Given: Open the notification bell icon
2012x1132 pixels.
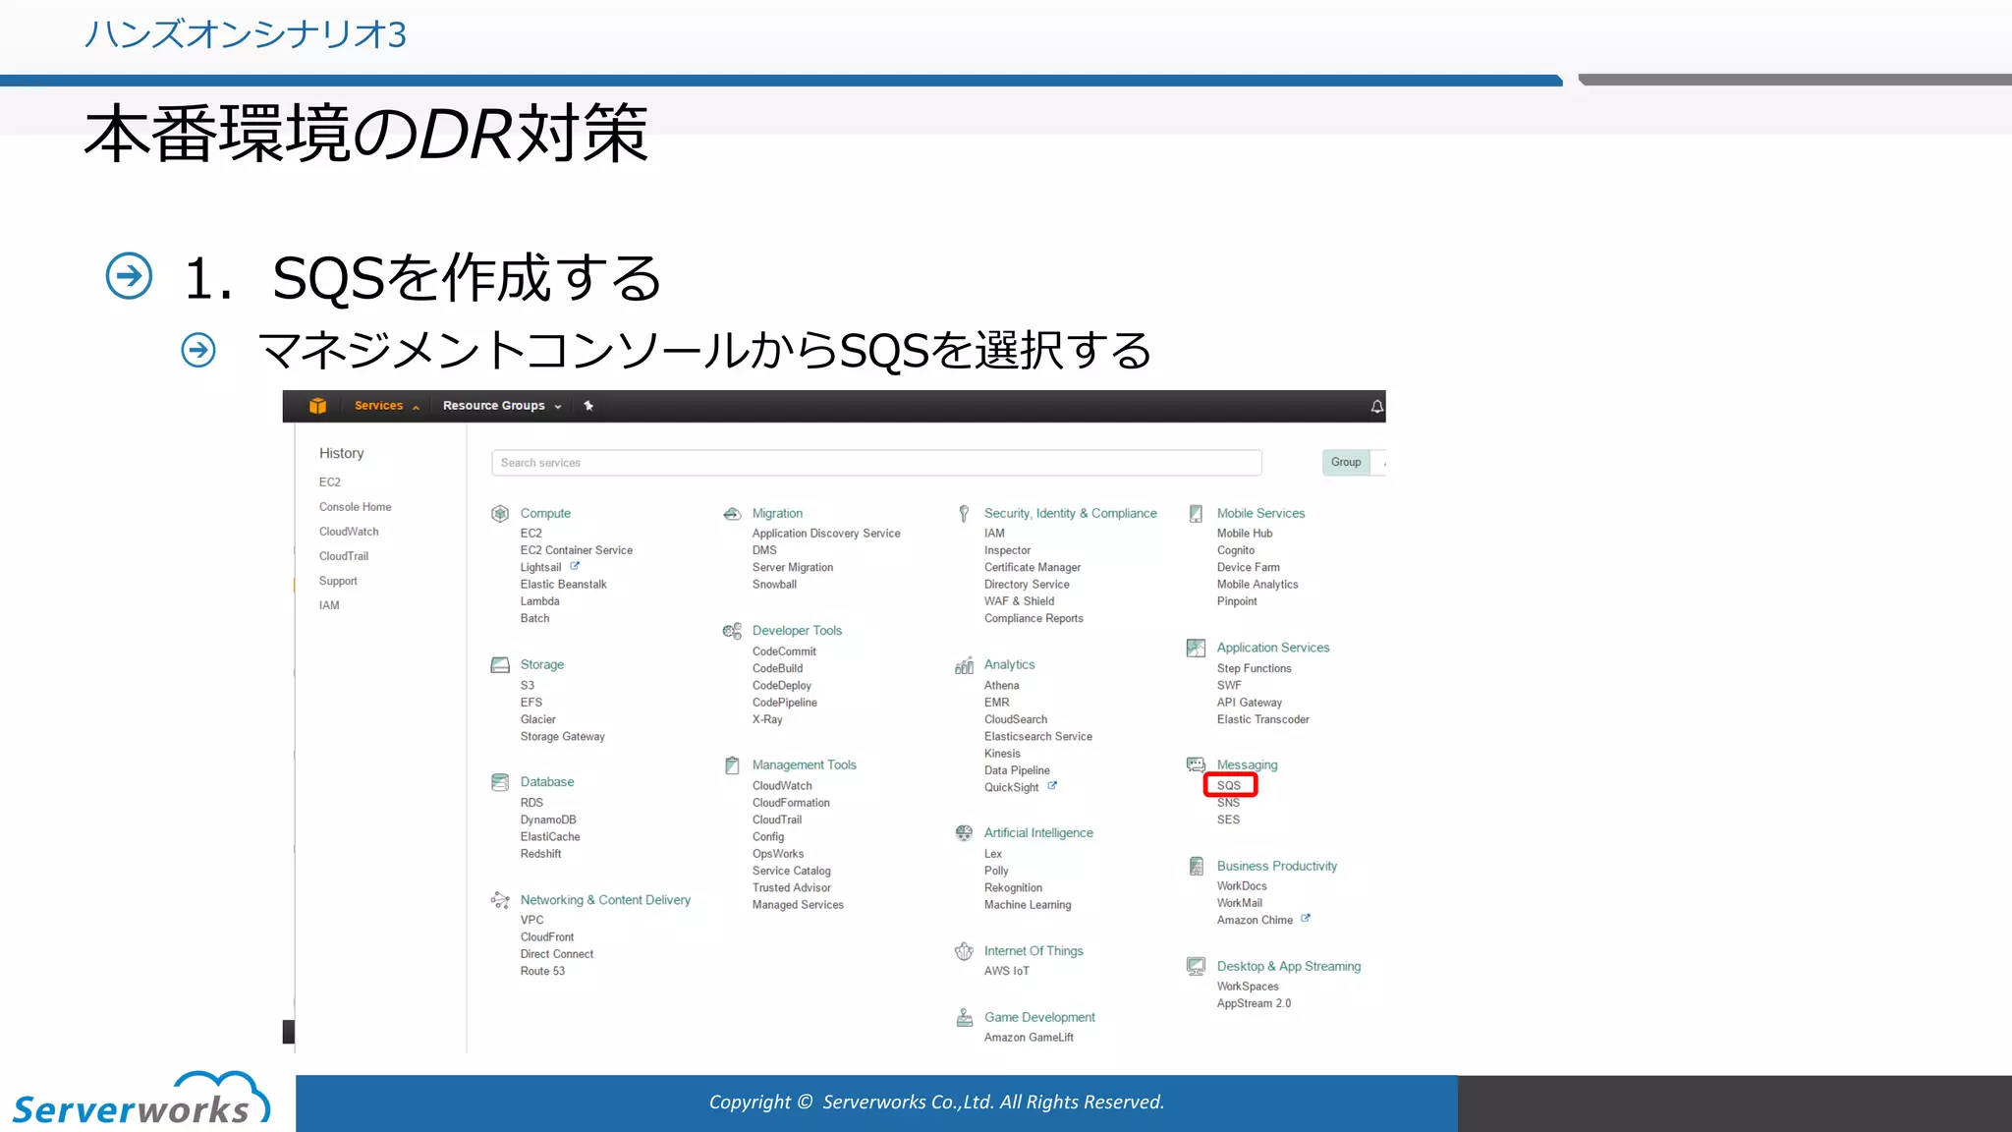Looking at the screenshot, I should pos(1376,406).
